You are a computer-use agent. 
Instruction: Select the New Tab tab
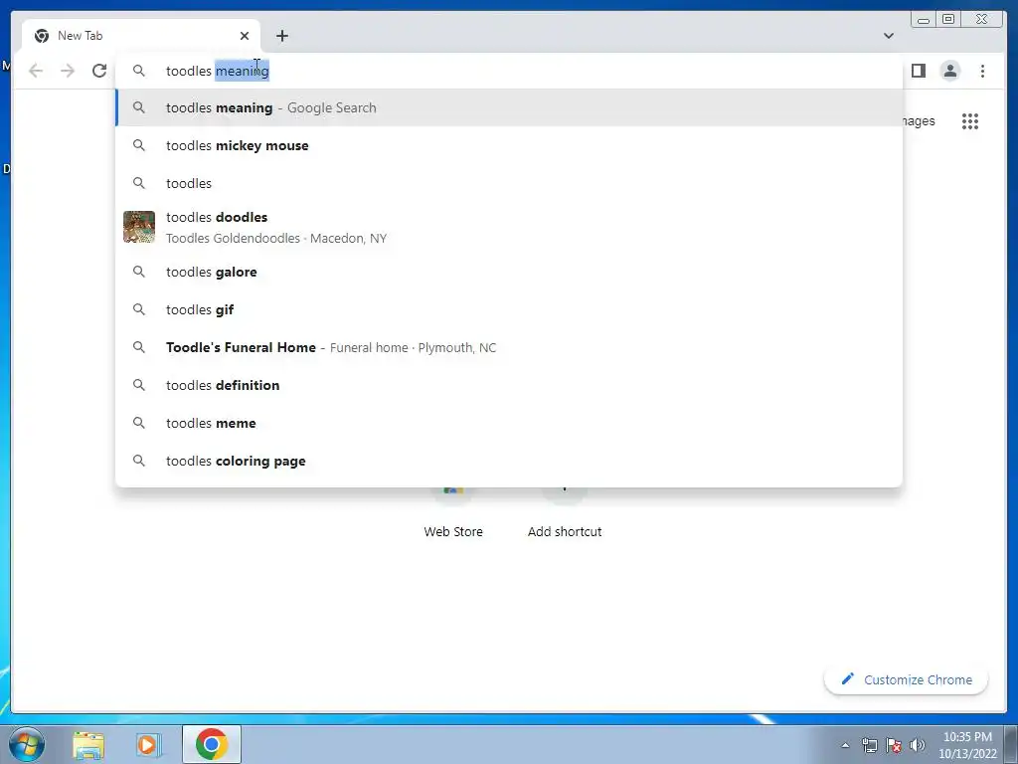(x=141, y=36)
